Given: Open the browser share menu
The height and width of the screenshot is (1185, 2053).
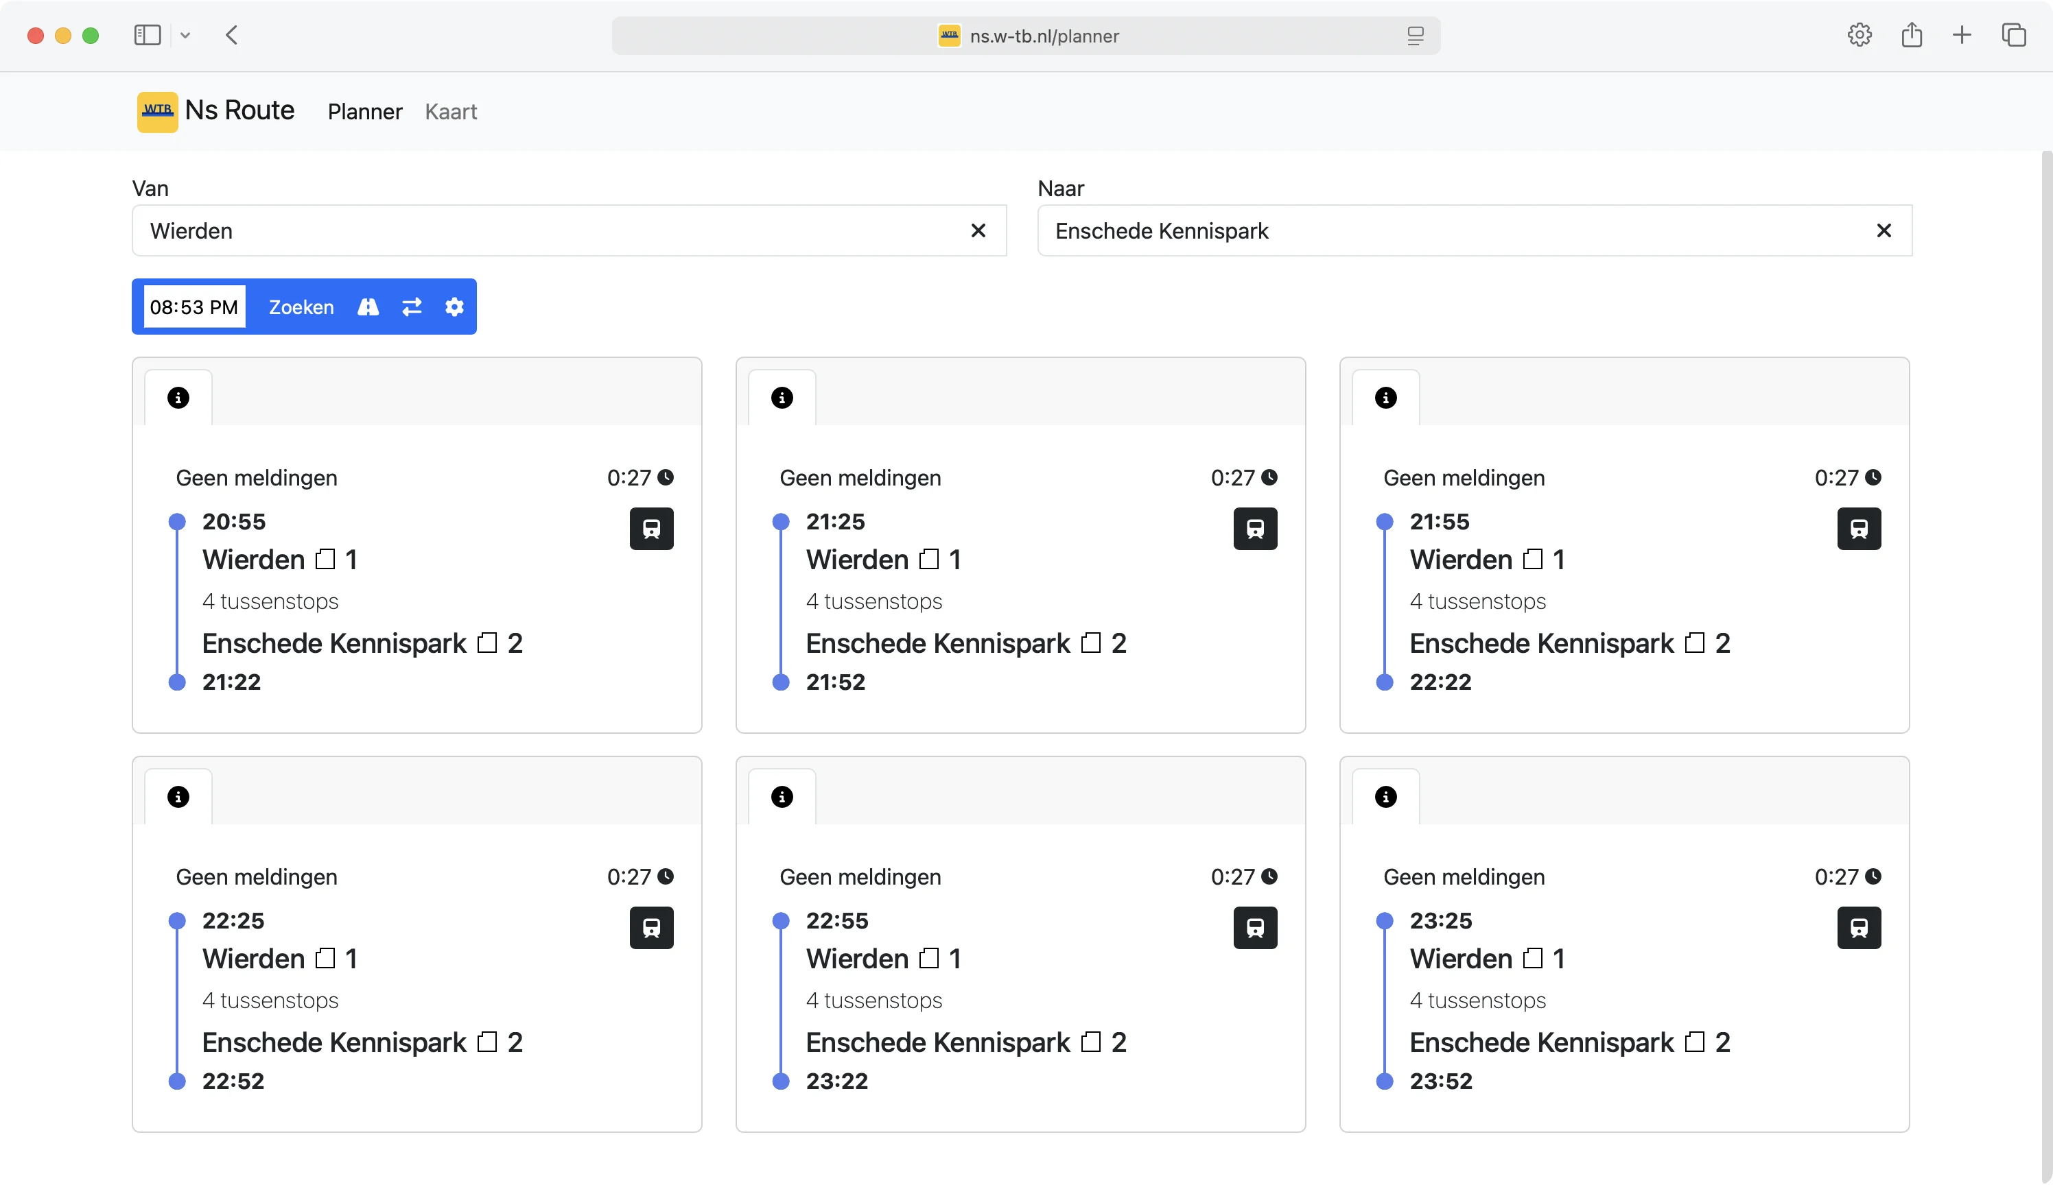Looking at the screenshot, I should click(1911, 36).
